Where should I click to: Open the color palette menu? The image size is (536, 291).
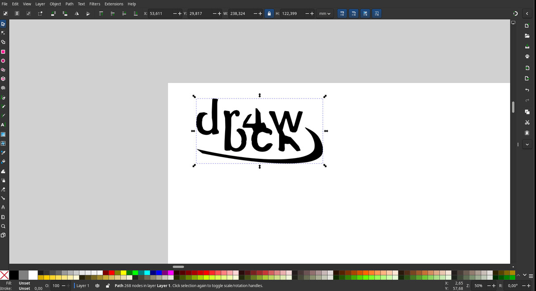[x=531, y=276]
